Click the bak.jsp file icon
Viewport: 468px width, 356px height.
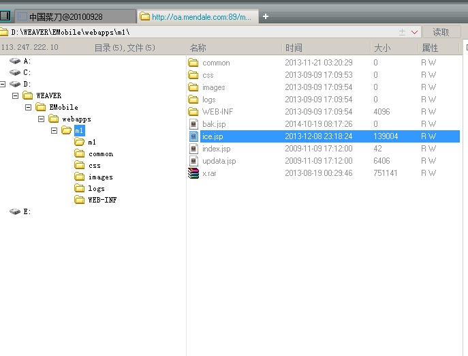click(x=193, y=124)
